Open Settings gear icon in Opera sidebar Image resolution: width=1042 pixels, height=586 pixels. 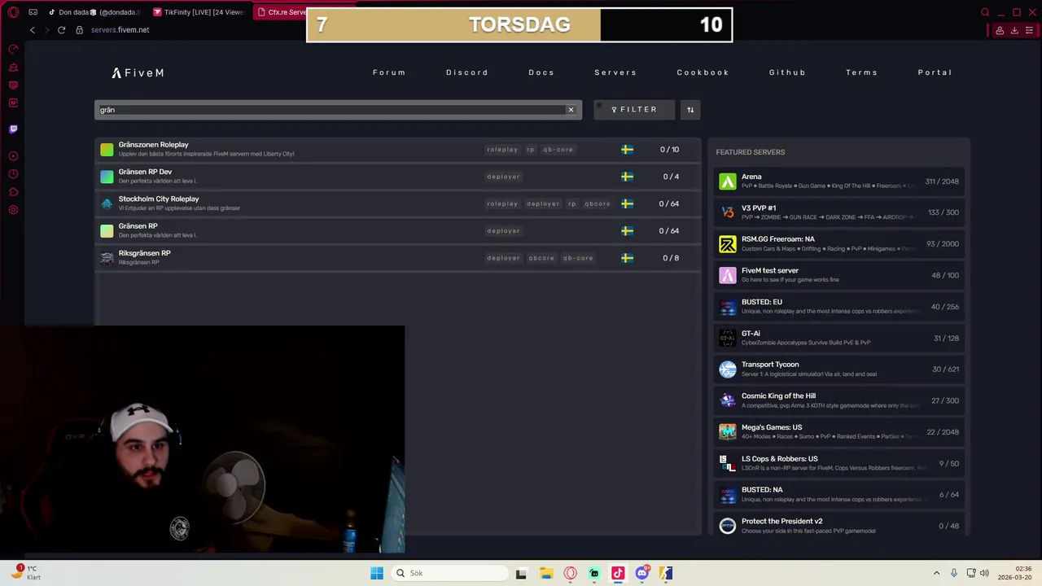(x=13, y=210)
